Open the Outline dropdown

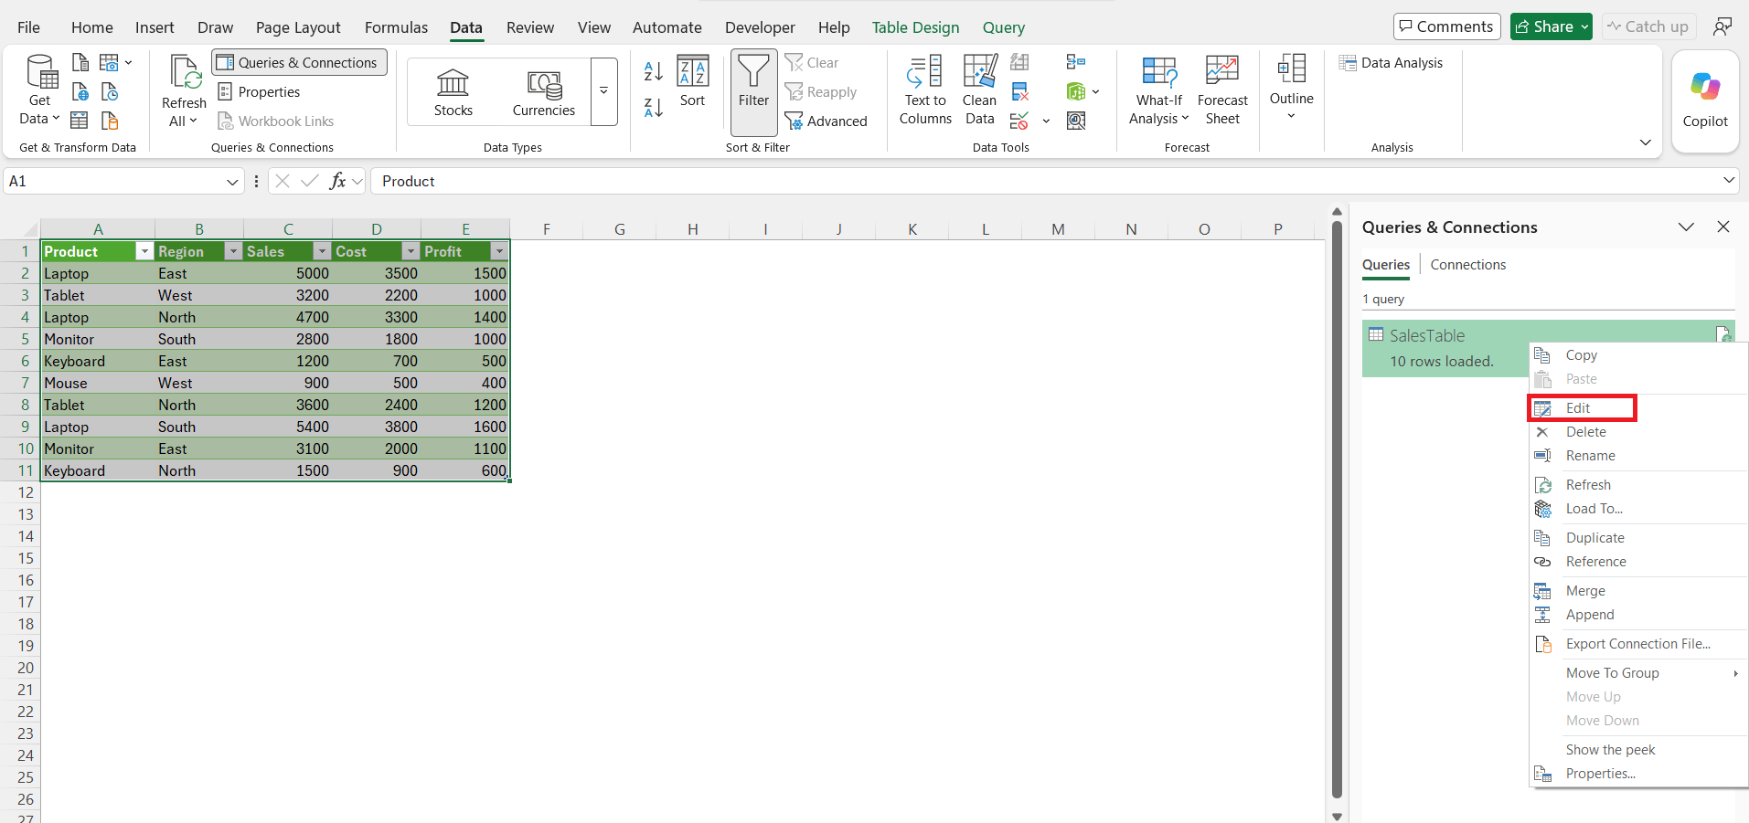1291,88
